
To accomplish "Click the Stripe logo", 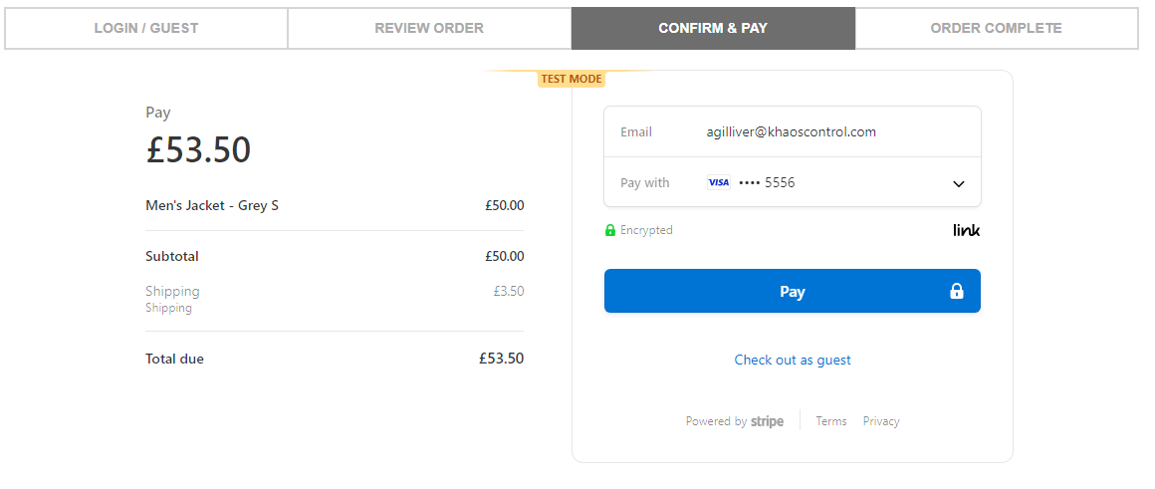I will coord(767,421).
